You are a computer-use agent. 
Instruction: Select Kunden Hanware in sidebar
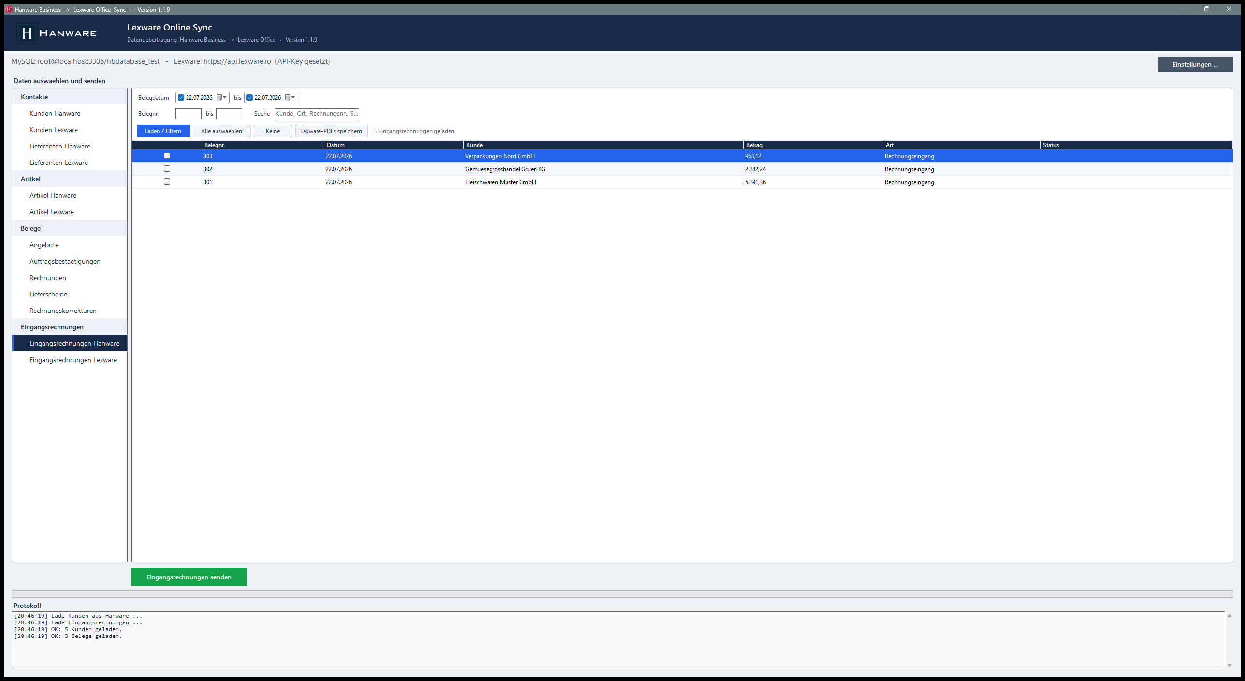tap(70, 113)
